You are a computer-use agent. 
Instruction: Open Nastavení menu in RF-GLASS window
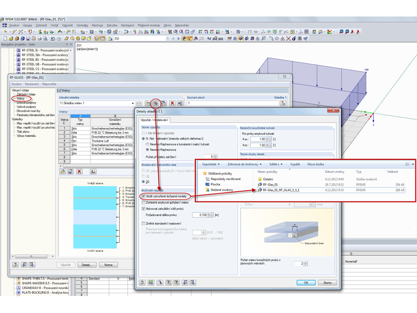tap(32, 84)
